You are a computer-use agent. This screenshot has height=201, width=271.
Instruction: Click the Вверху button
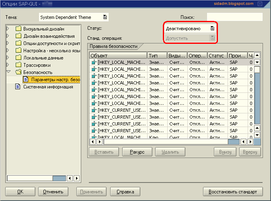click(x=250, y=152)
